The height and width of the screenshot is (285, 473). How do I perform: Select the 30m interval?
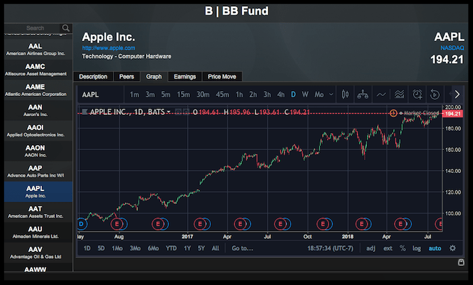click(203, 95)
